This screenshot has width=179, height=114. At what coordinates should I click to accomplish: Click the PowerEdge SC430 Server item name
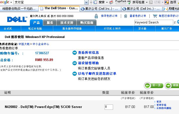coord(43,107)
